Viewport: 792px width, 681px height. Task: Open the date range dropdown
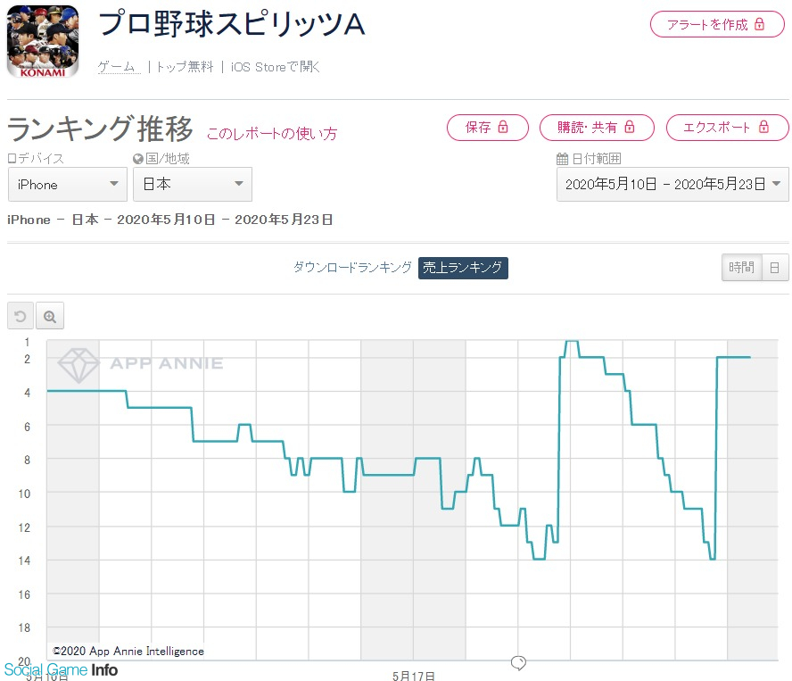point(672,184)
